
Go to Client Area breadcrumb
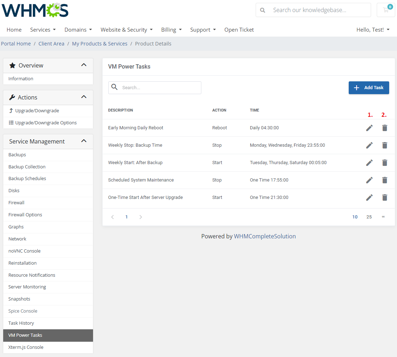point(51,44)
